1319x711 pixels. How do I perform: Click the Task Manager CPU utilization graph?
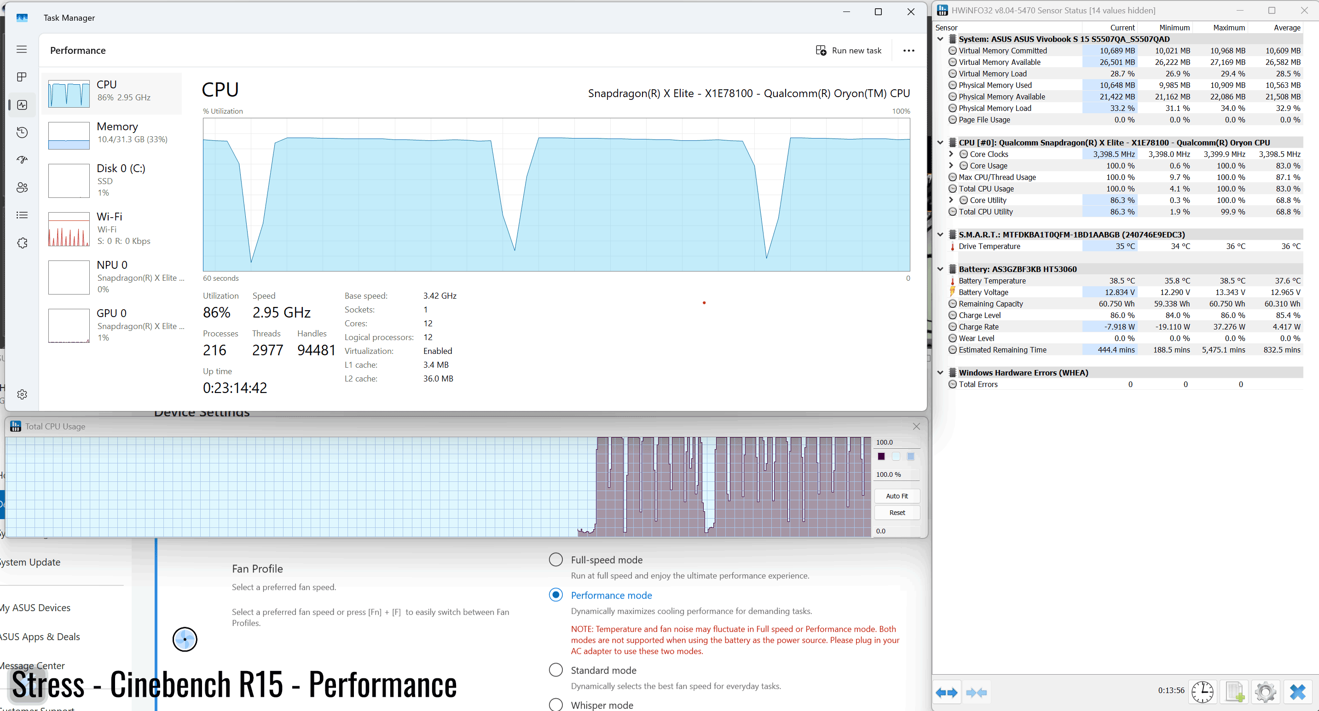click(x=556, y=195)
